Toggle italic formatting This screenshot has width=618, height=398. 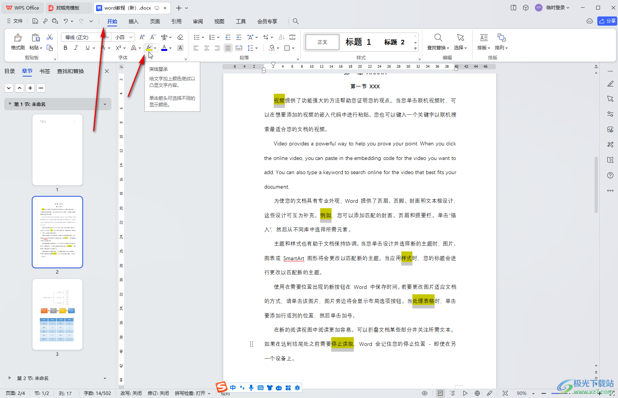[x=76, y=48]
